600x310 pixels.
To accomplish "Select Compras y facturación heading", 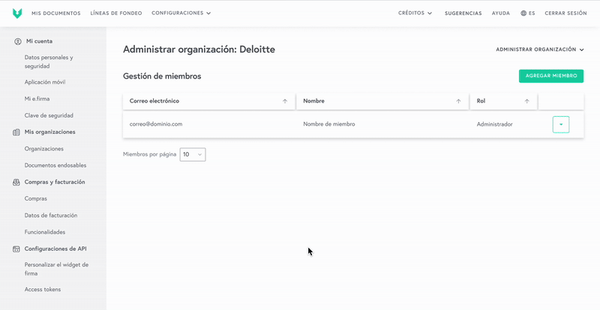I will click(55, 182).
